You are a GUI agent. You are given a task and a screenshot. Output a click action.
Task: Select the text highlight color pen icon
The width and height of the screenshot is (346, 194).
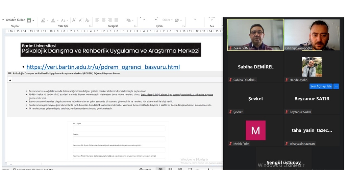[43, 20]
